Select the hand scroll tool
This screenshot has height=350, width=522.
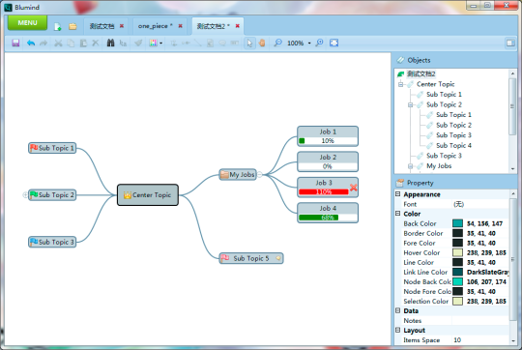(x=262, y=43)
